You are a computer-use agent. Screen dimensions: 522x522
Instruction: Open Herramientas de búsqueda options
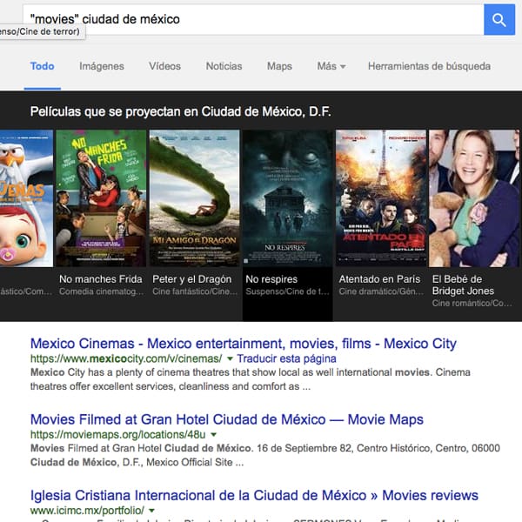coord(429,66)
